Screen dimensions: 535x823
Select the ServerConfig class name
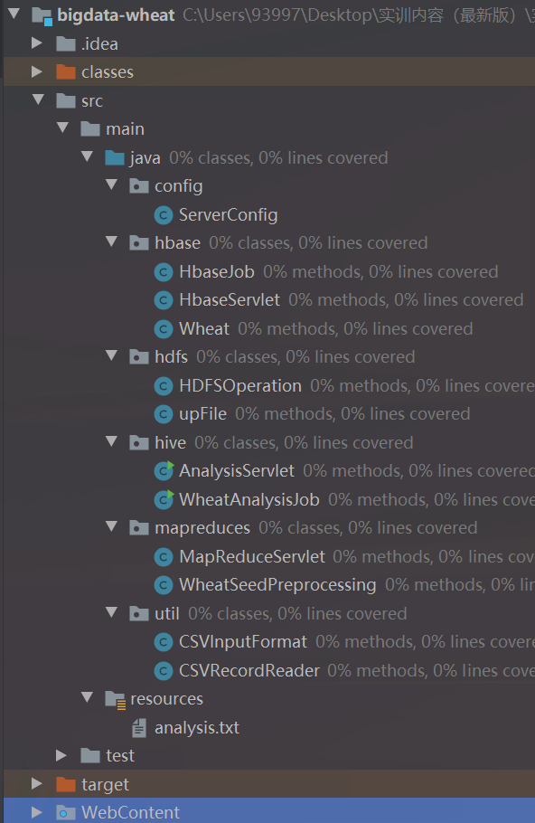[228, 215]
